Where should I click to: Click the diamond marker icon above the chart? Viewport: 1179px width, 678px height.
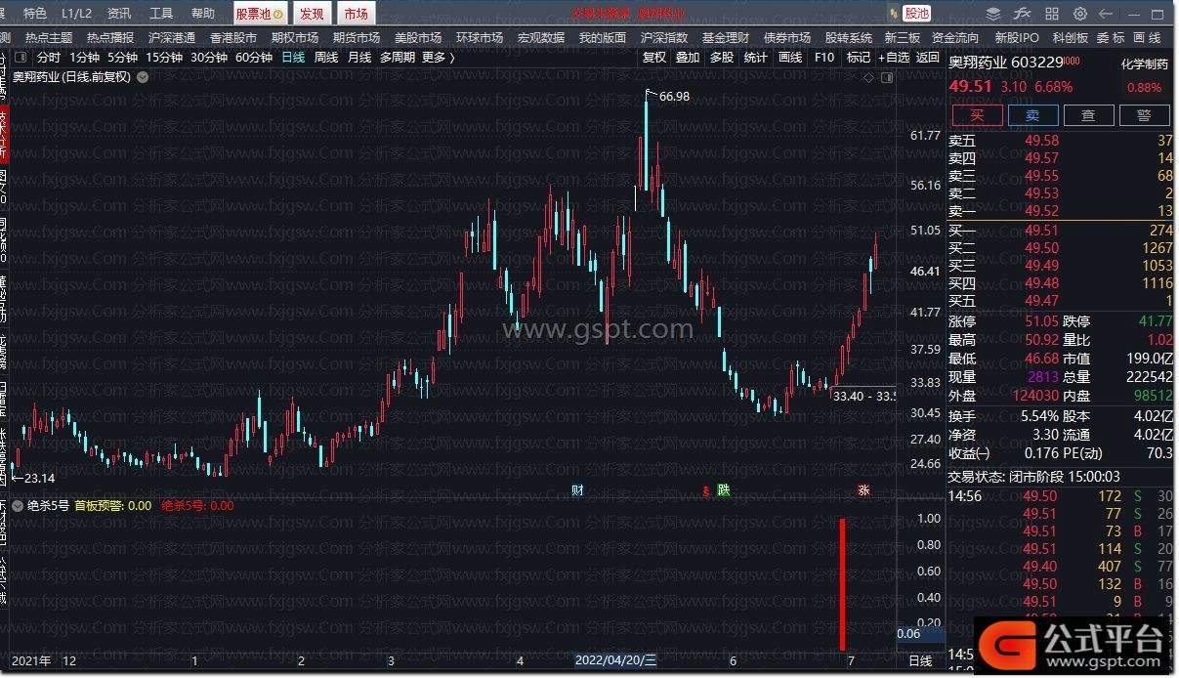click(x=869, y=76)
